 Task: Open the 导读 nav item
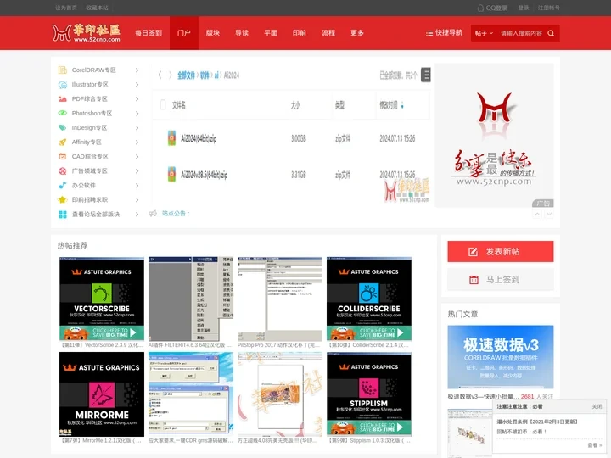click(x=242, y=33)
